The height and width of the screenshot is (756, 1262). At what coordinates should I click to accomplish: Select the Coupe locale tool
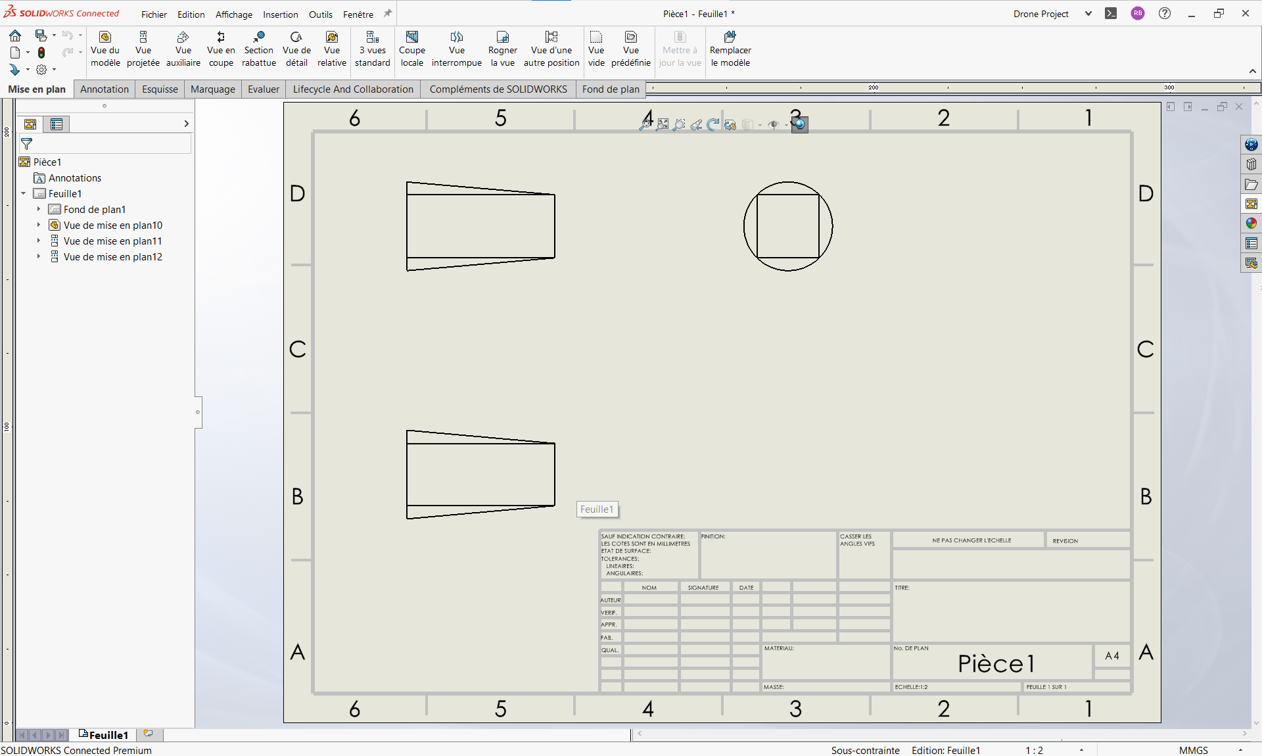coord(412,49)
